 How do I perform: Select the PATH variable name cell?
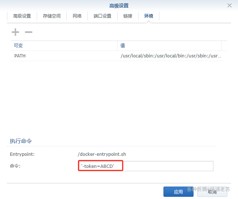click(64, 56)
